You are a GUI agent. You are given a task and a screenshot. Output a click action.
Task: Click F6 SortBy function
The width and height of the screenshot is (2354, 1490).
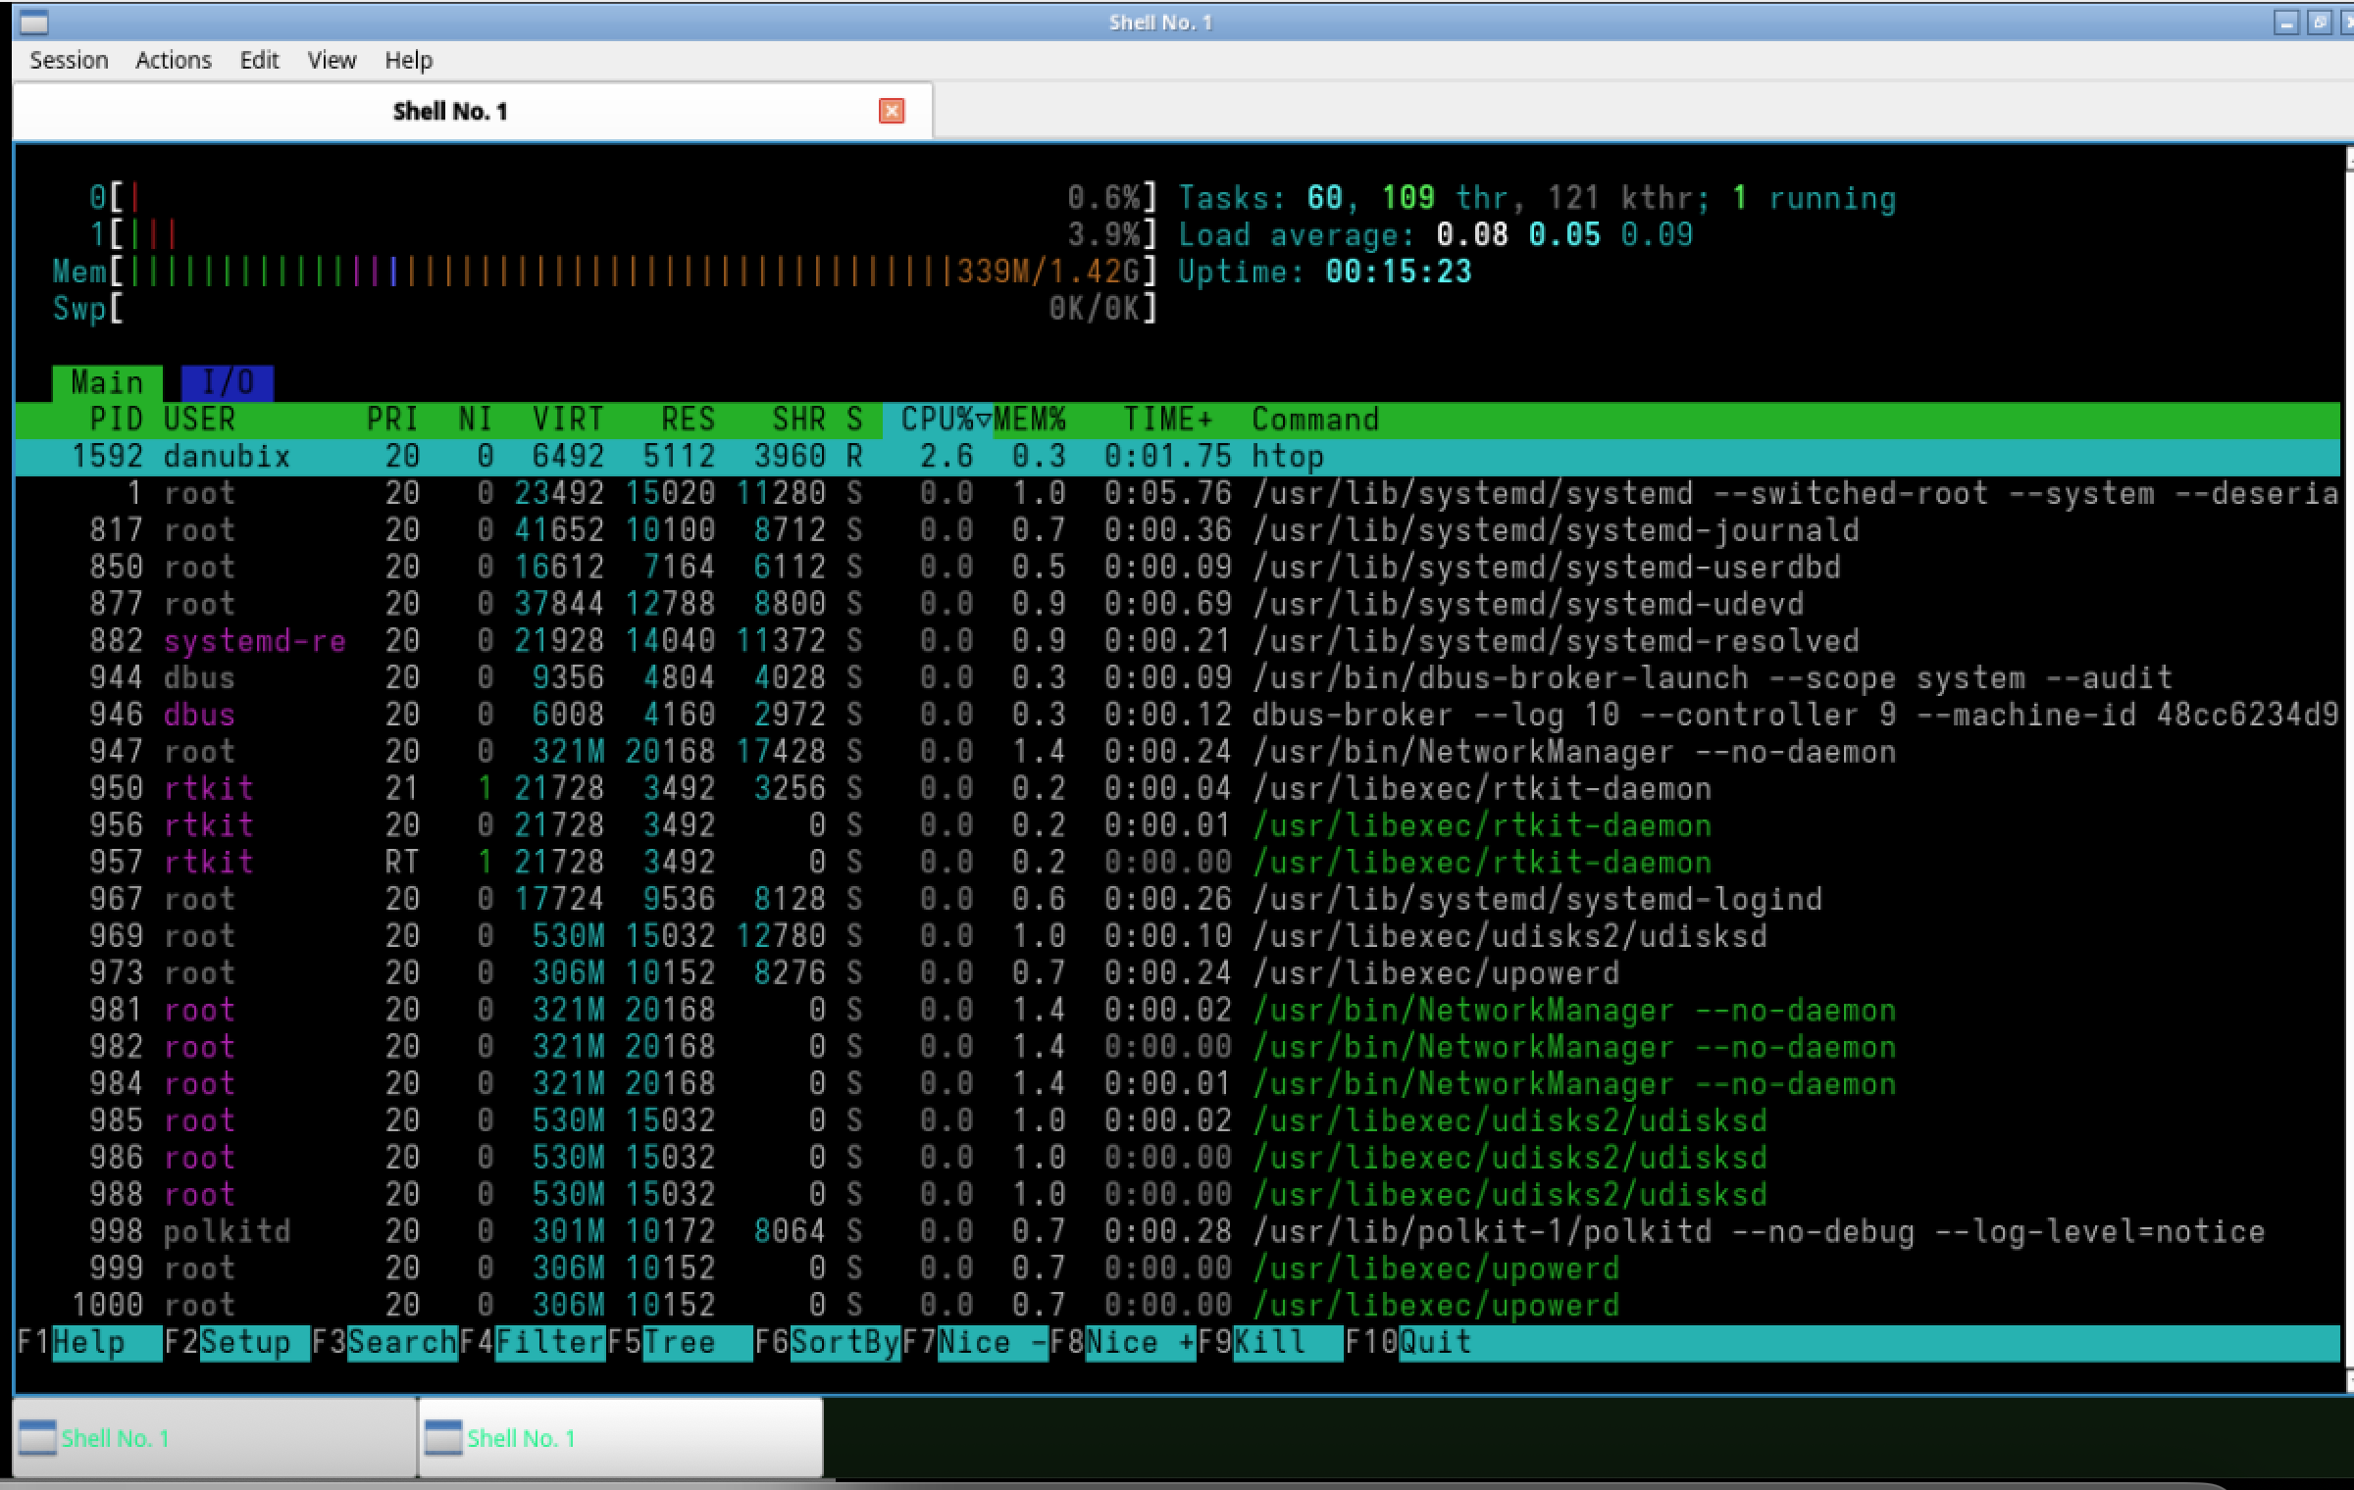[844, 1342]
